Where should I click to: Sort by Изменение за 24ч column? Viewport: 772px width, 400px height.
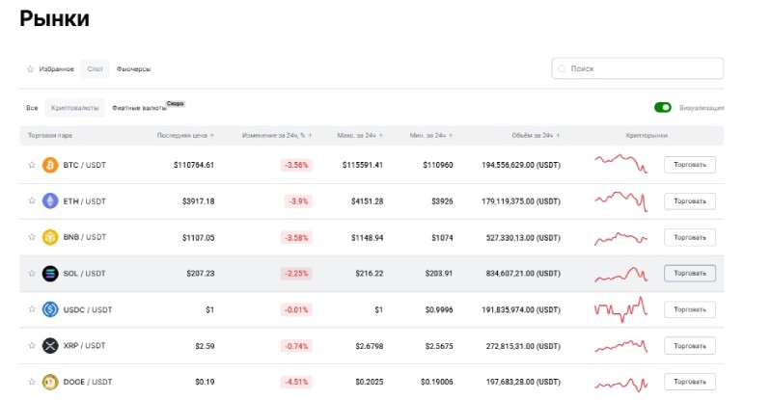277,135
